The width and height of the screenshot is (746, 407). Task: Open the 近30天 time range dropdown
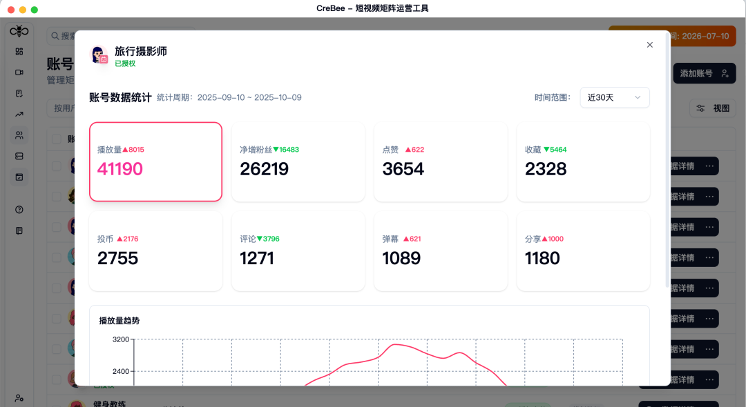click(615, 97)
